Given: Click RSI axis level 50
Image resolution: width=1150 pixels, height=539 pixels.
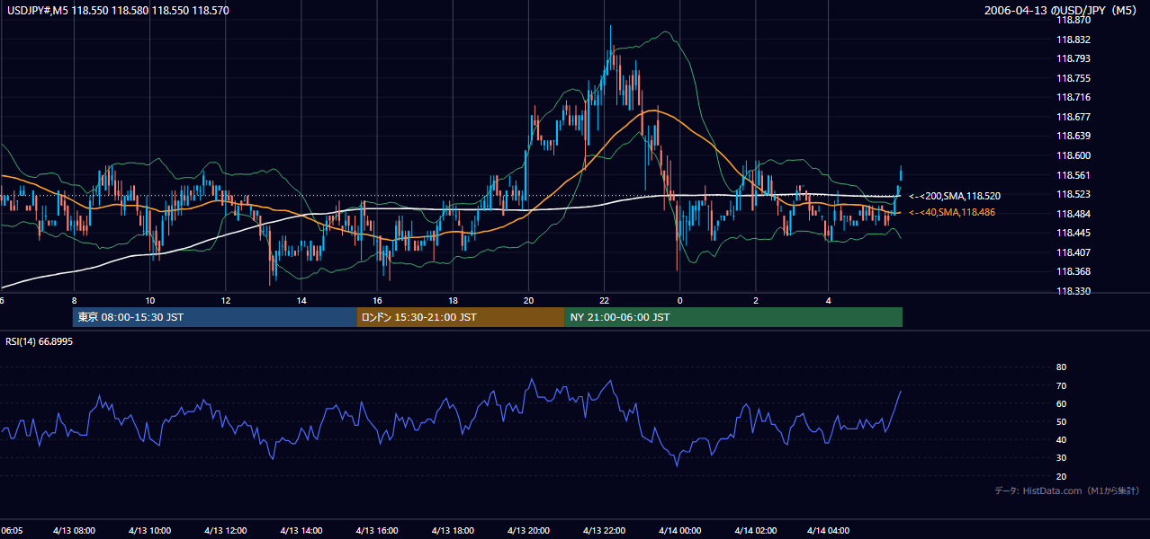Looking at the screenshot, I should [1061, 421].
